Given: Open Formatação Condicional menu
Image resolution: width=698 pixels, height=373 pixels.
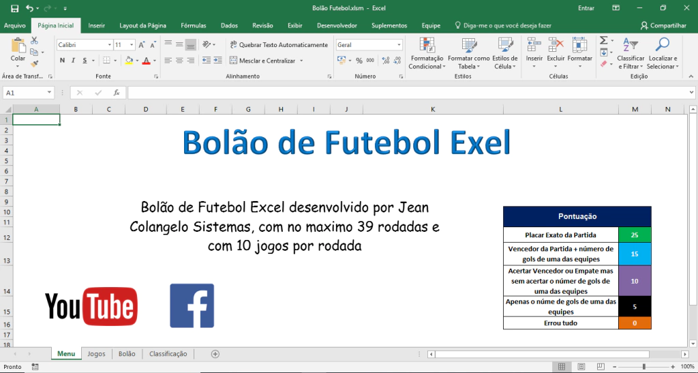Looking at the screenshot, I should coord(426,53).
